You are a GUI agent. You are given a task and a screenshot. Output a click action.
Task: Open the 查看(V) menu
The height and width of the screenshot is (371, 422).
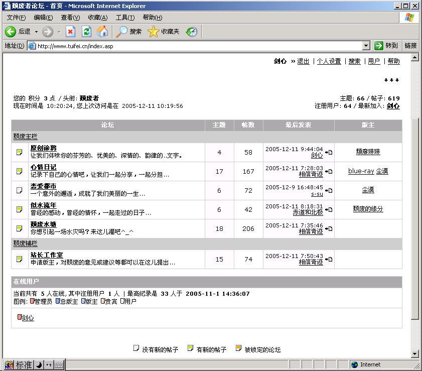tap(70, 18)
